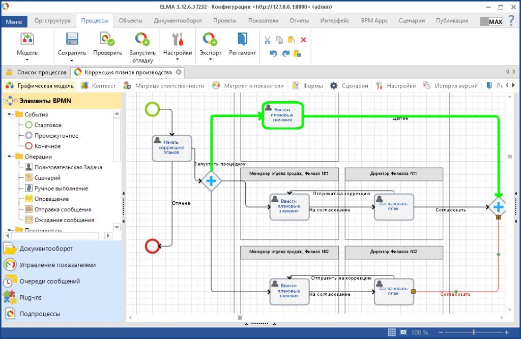Open the Очереди сообщений panel

62,281
